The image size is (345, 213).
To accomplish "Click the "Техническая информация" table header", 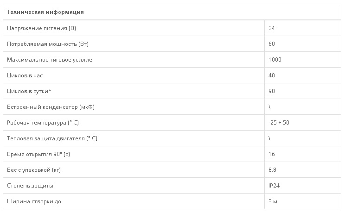I will coord(45,12).
